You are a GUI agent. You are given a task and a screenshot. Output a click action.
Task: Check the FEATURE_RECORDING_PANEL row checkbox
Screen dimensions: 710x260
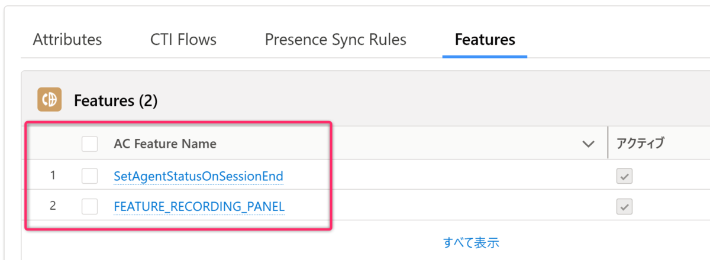click(90, 206)
